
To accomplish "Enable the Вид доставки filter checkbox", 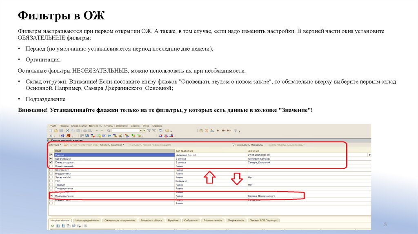I will coord(51,173).
